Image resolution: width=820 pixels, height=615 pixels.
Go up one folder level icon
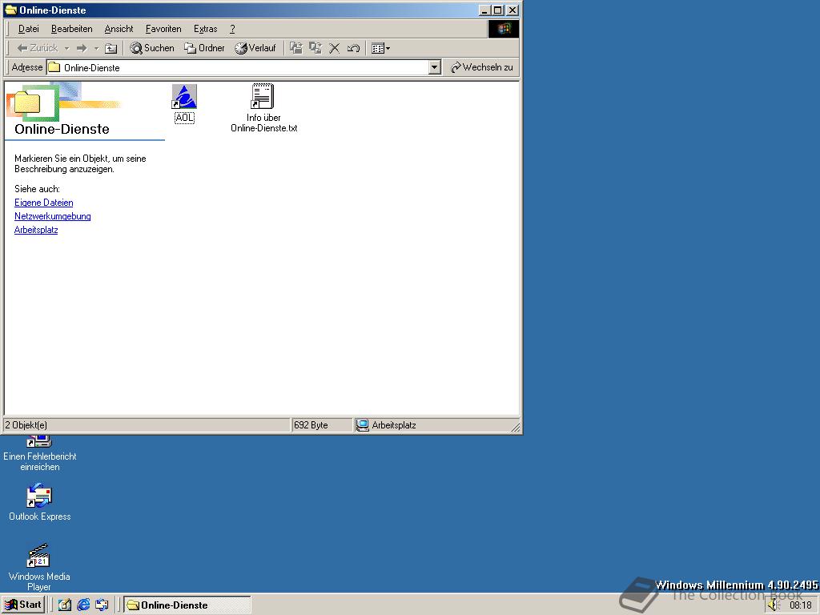111,48
